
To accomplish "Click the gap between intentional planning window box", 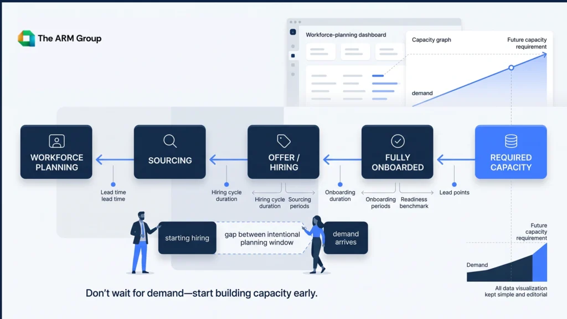I will pos(262,238).
